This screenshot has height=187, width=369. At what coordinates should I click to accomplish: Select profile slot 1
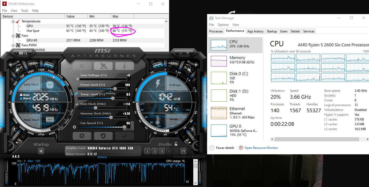click(147, 151)
